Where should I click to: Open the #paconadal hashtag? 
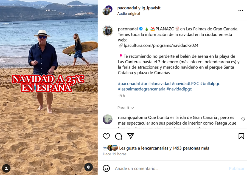[x=129, y=84]
